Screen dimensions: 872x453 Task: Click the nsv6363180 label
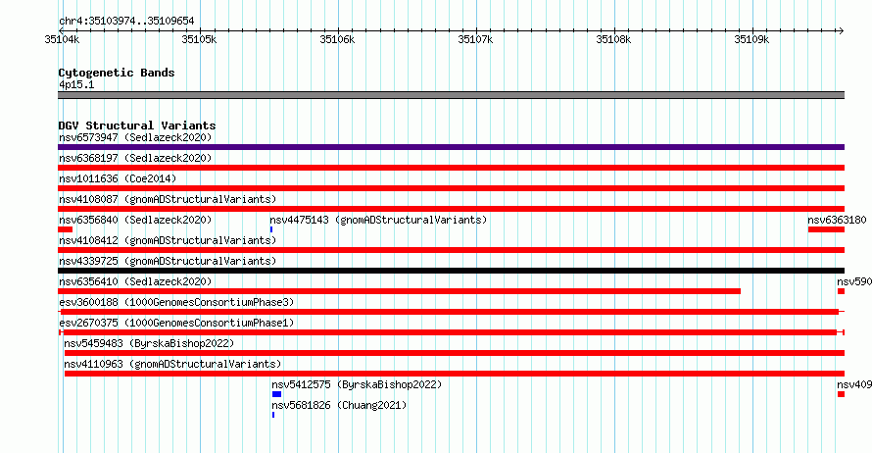(x=837, y=220)
